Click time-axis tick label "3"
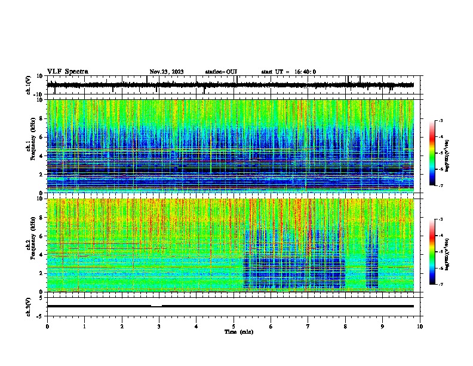473x366 pixels. click(159, 327)
